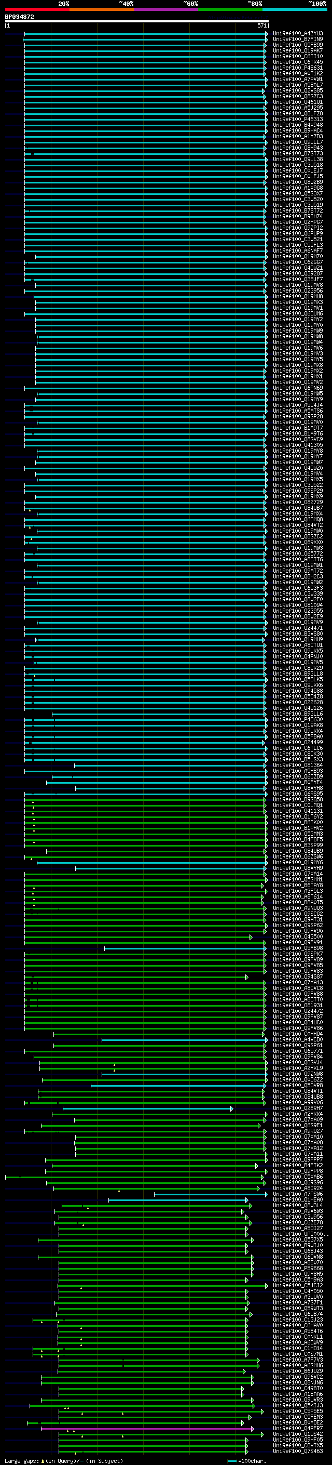Viewport: 332px width, 1465px height.
Task: Click the purple ~60% identity legend swatch
Action: (x=165, y=9)
